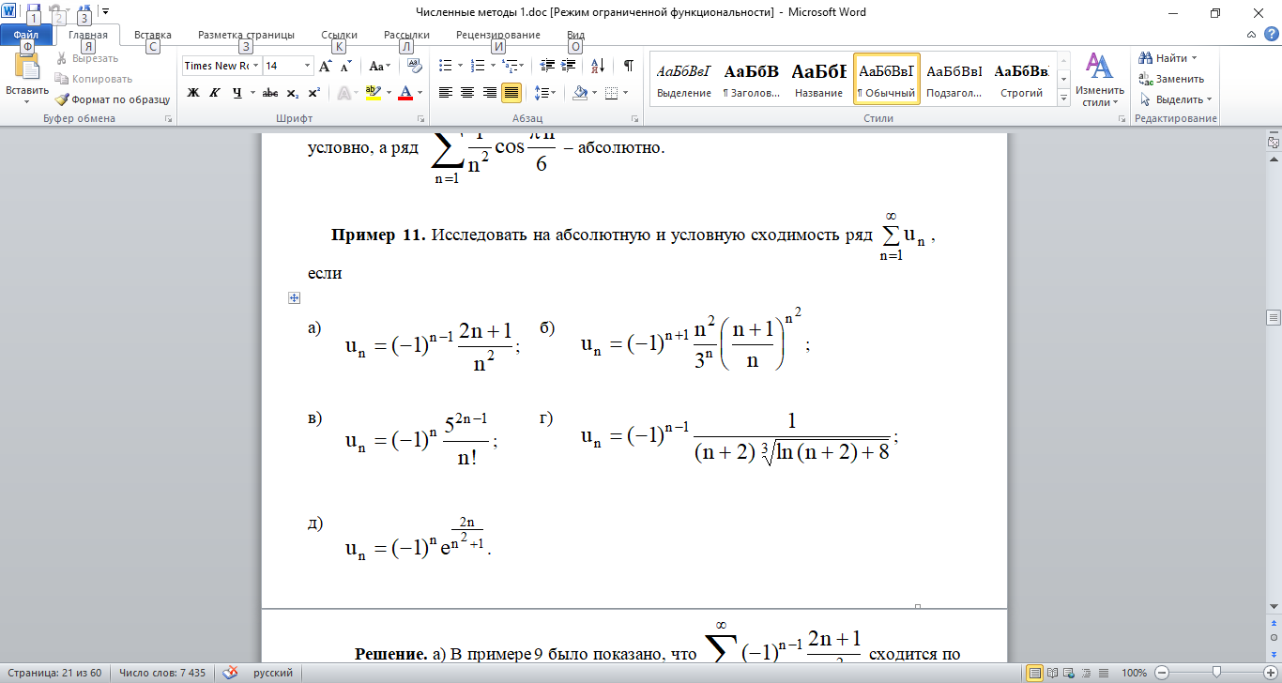This screenshot has width=1282, height=683.
Task: Click the vertical scrollbar thumb
Action: pyautogui.click(x=1273, y=317)
